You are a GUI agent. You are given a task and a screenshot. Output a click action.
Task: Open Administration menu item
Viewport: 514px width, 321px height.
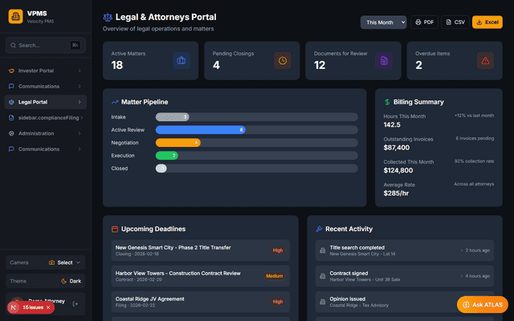(46, 133)
